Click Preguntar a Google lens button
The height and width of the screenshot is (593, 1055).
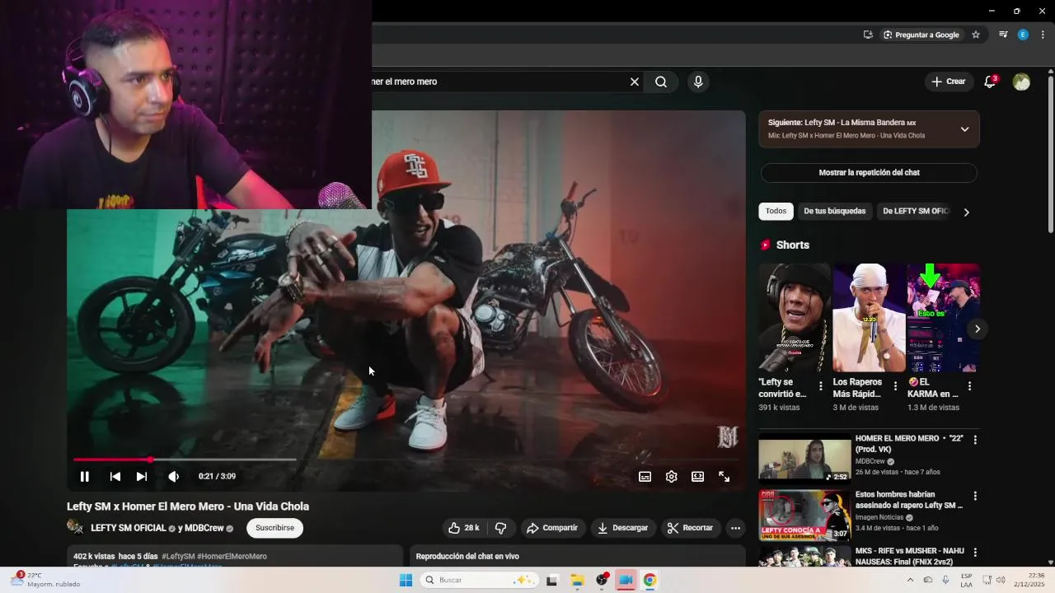click(x=921, y=35)
